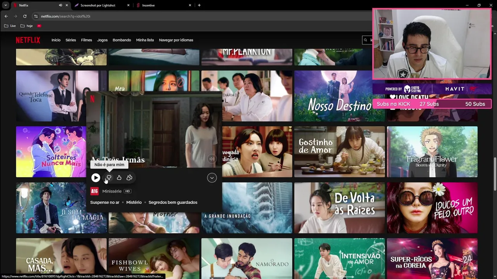Open the Fragrant Flower Blooms with Dignity thumbnail

pyautogui.click(x=432, y=152)
